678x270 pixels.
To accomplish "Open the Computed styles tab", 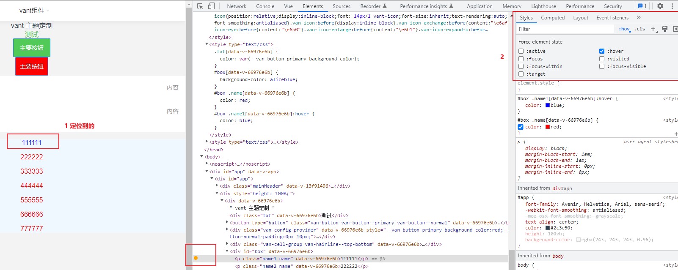I will click(x=553, y=18).
